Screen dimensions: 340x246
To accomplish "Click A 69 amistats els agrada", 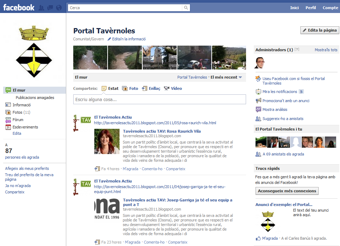I will click(283, 154).
